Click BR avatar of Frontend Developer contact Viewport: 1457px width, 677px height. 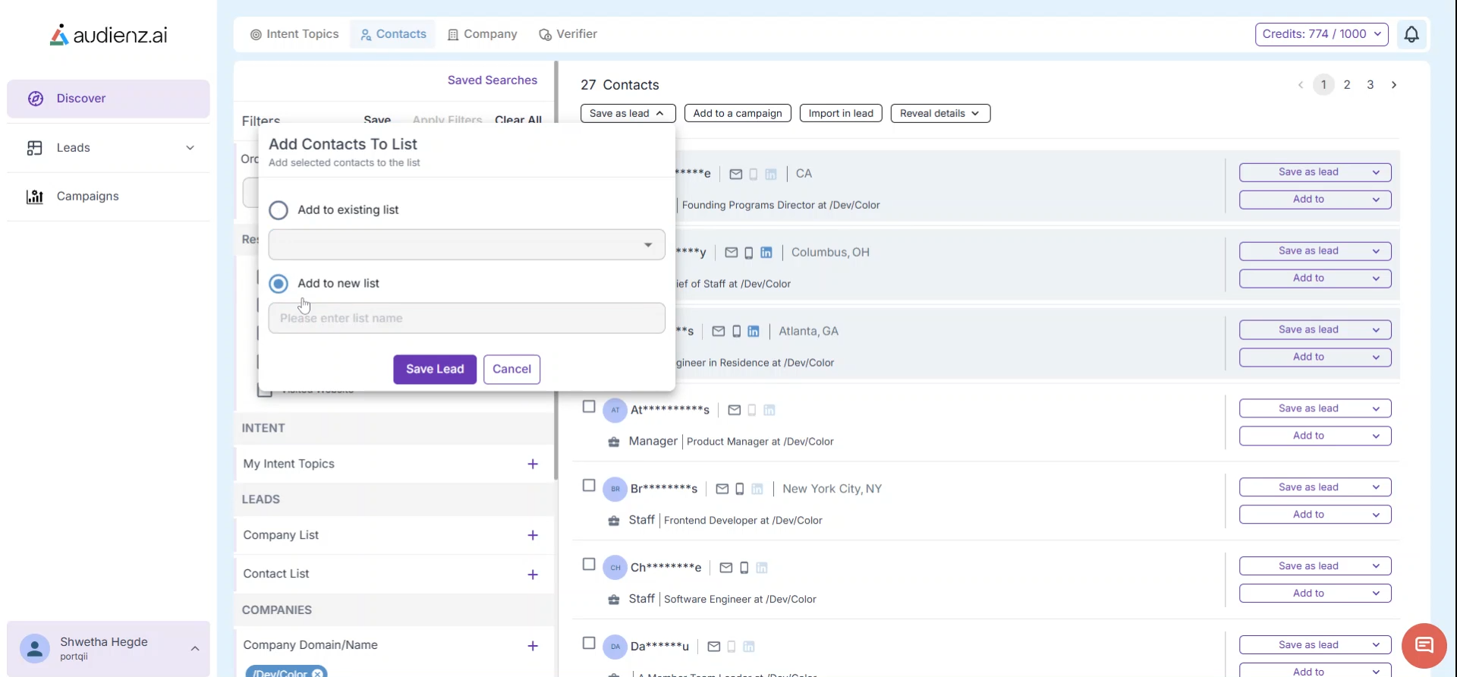pyautogui.click(x=615, y=489)
